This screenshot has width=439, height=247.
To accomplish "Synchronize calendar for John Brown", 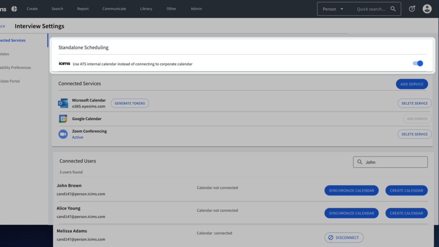I will coord(351,190).
